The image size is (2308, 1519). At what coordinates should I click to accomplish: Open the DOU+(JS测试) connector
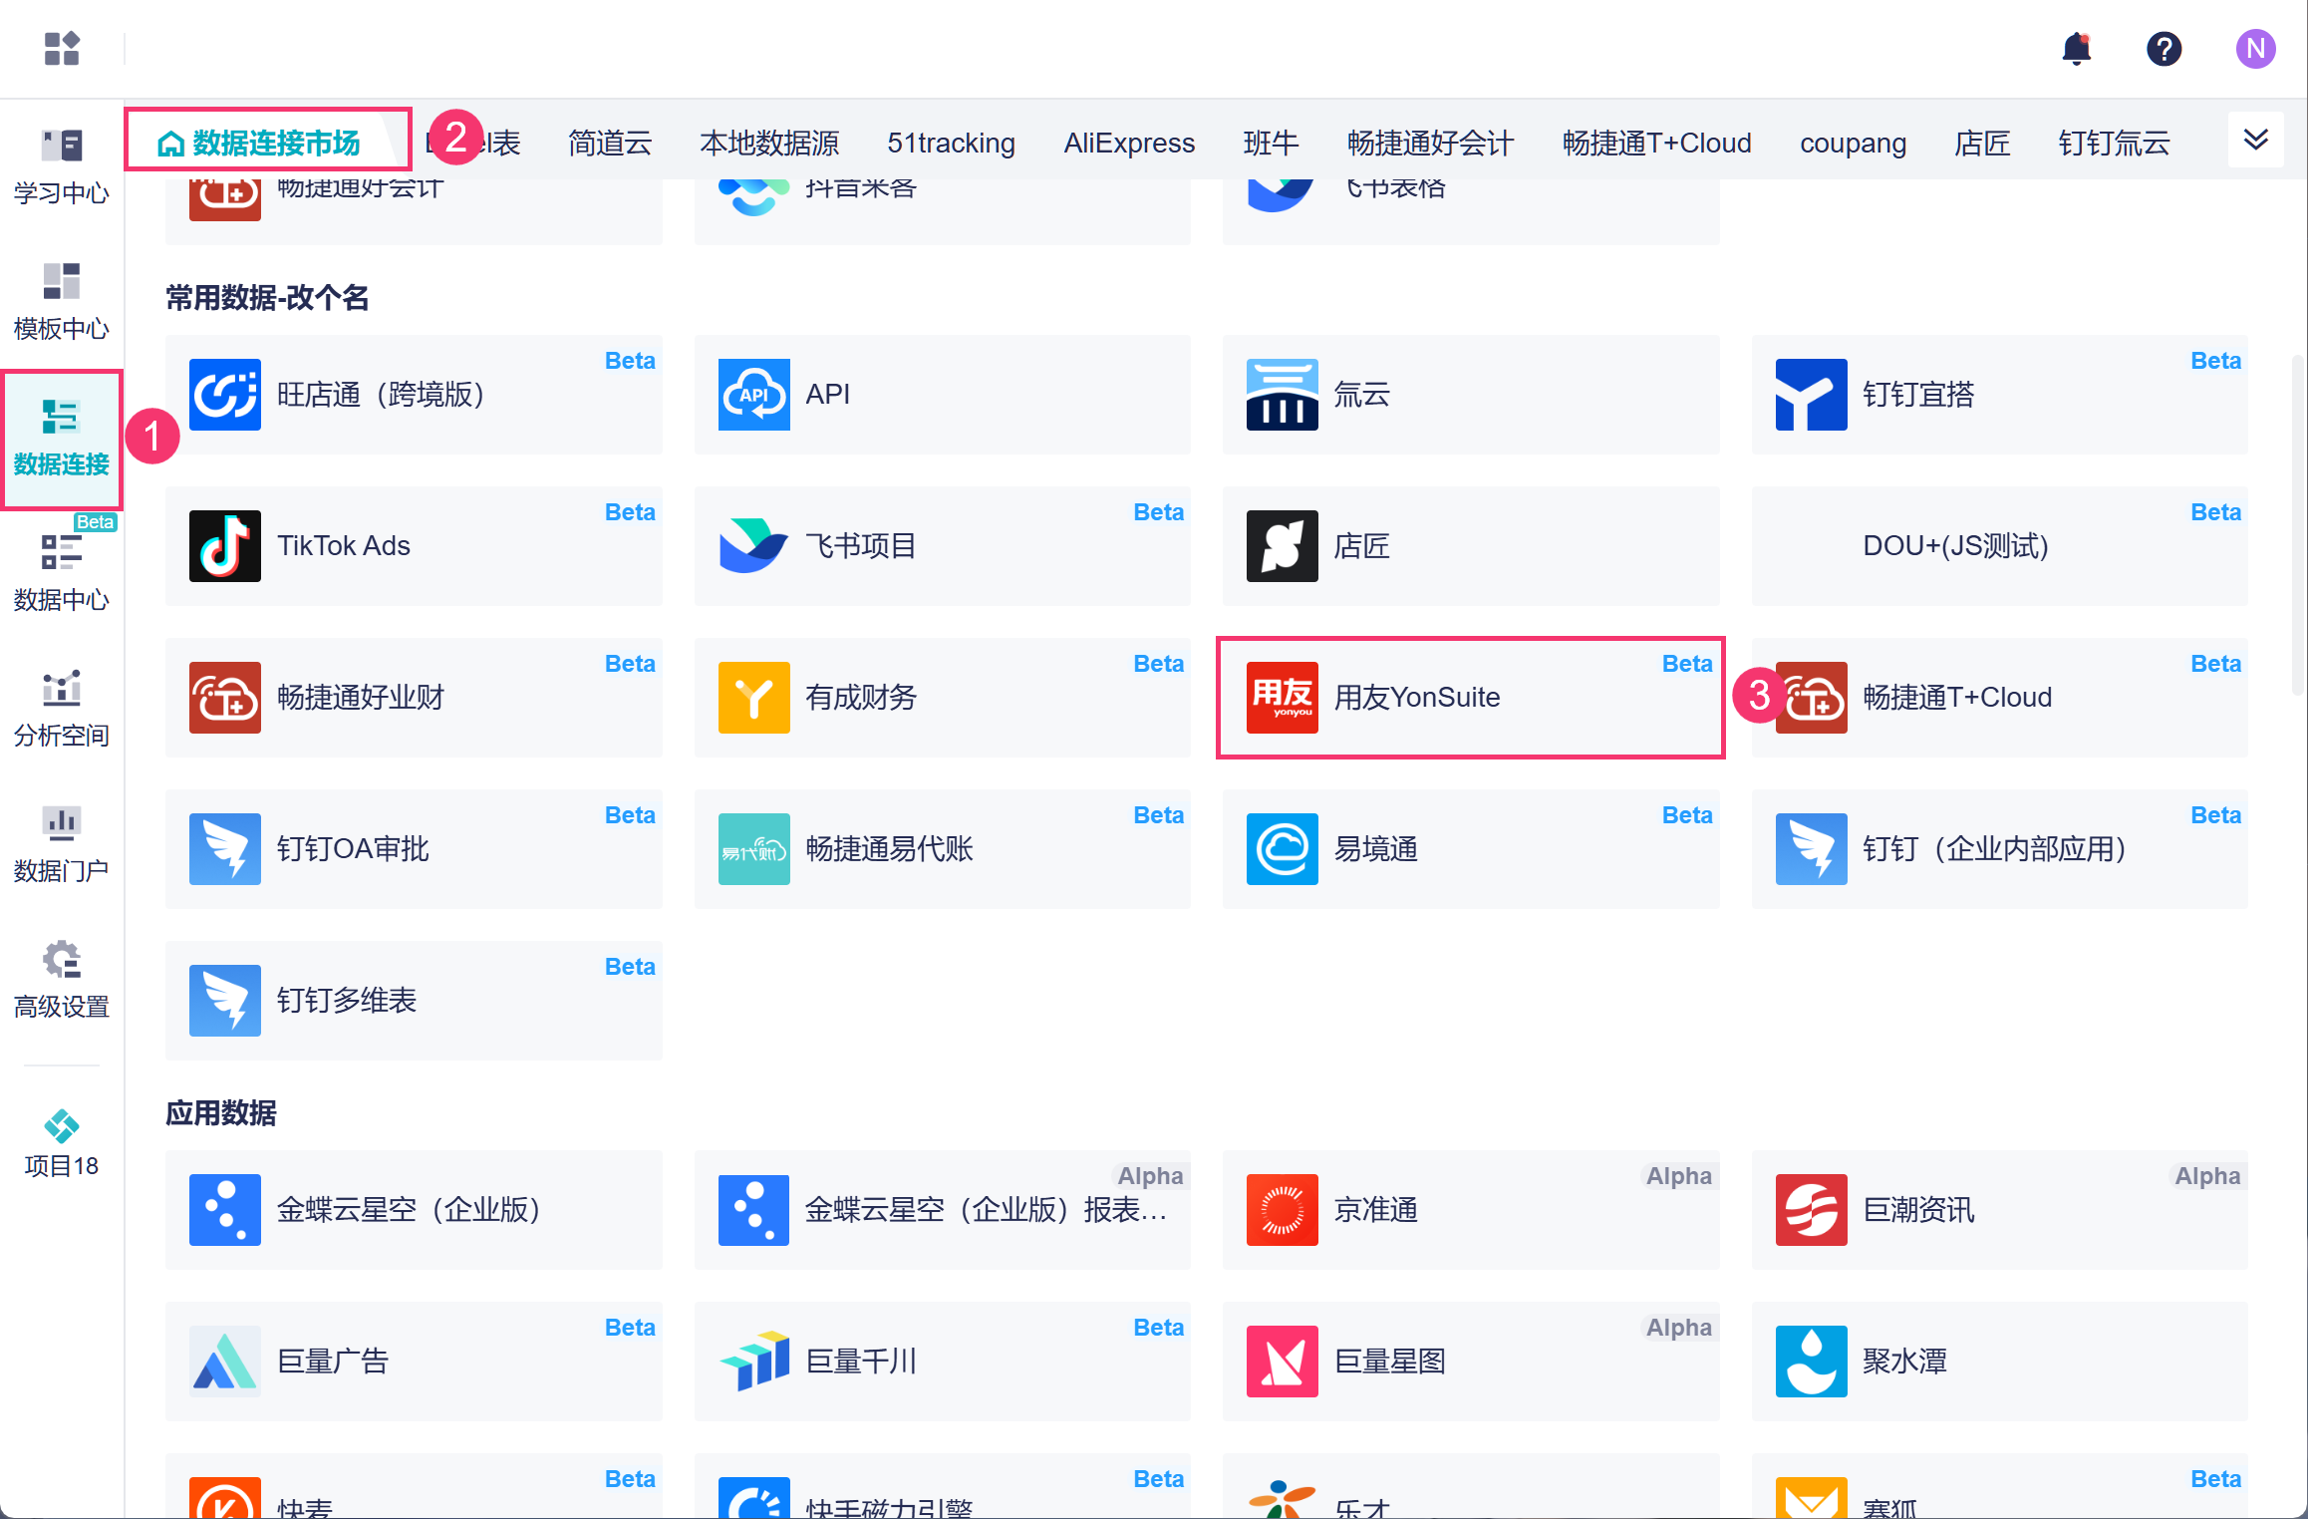click(2000, 546)
